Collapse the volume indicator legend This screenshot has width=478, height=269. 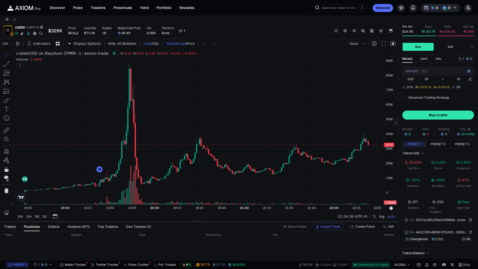tap(20, 65)
